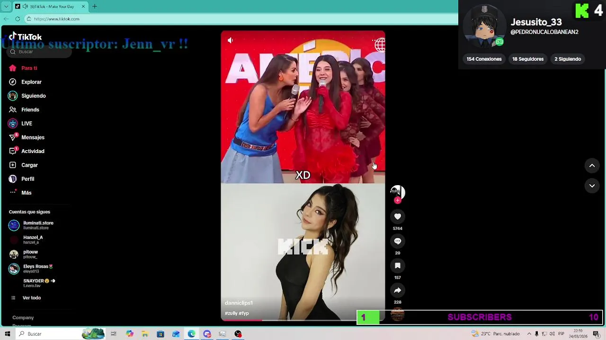Follow creator with red plus button
Image resolution: width=606 pixels, height=340 pixels.
click(398, 200)
